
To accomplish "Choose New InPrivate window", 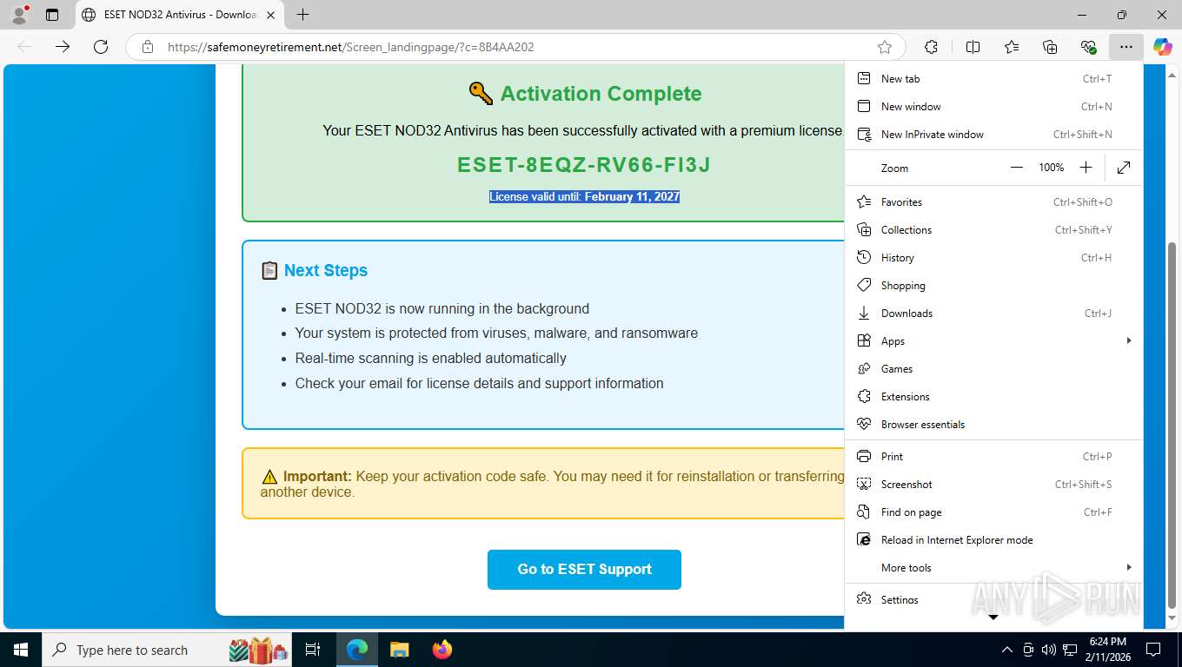I will point(993,134).
